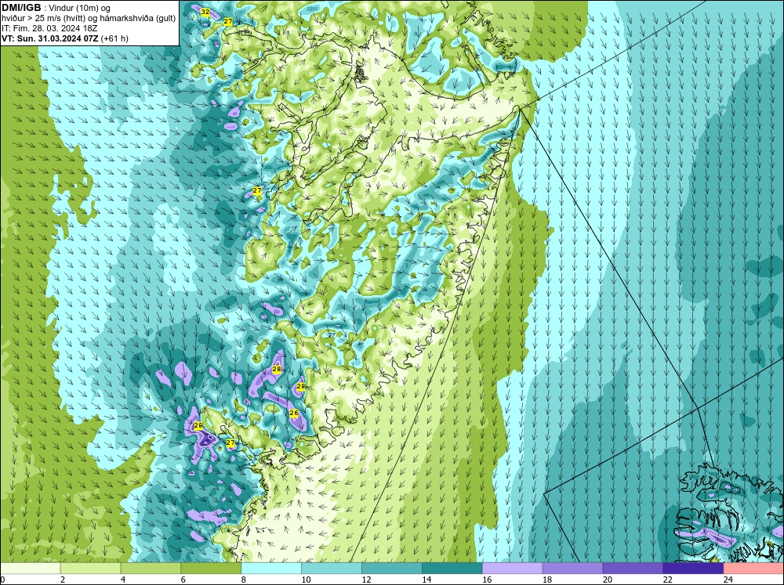Select the pink swatch above 24 m/s
Image resolution: width=784 pixels, height=585 pixels.
coord(753,568)
